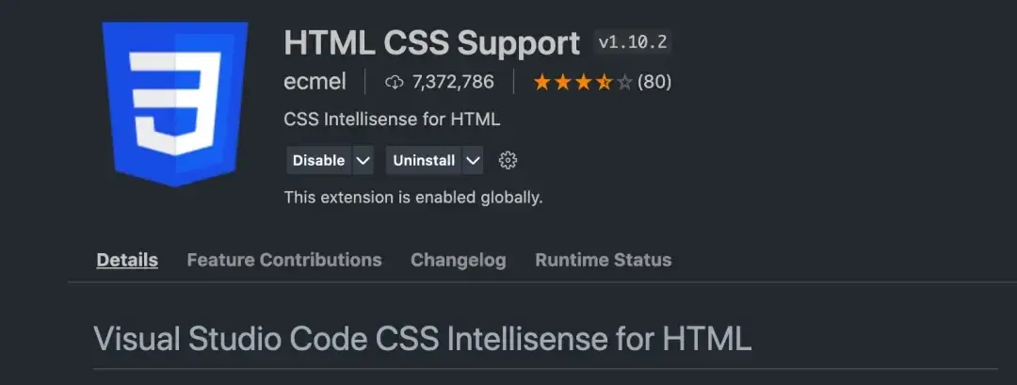Click the HTML CSS Support title
1017x385 pixels.
431,43
